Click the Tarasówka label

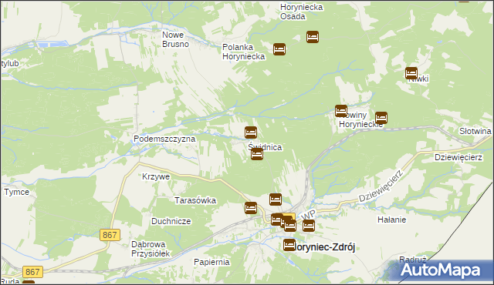point(195,200)
